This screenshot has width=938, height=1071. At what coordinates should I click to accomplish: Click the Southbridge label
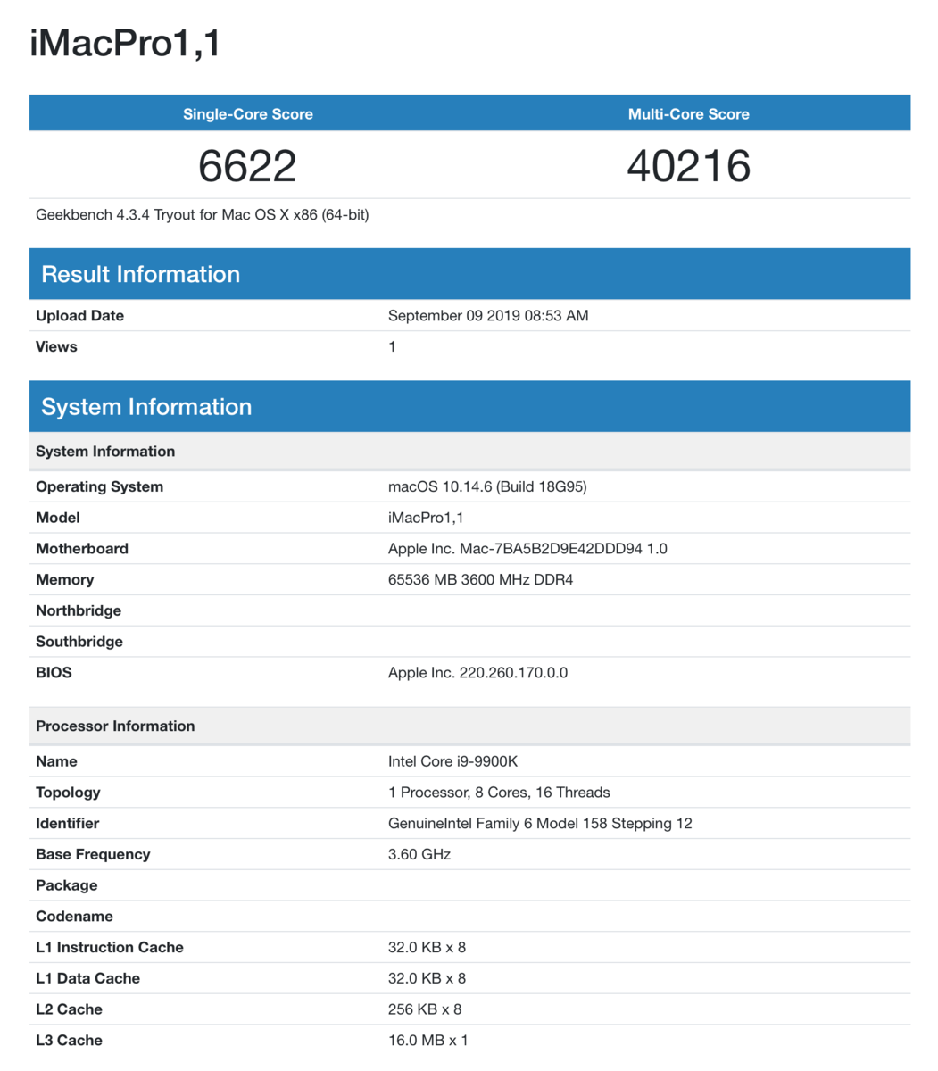click(79, 642)
